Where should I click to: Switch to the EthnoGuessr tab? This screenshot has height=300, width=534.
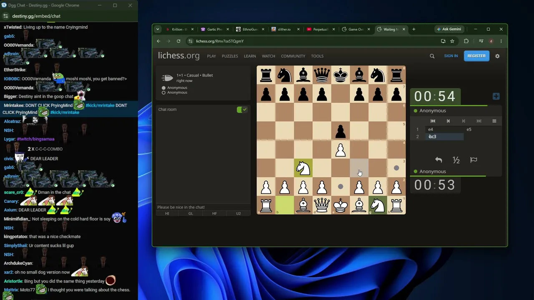coord(250,29)
